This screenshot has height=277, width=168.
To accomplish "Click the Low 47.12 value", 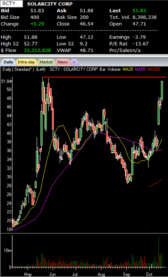I will pos(86,37).
